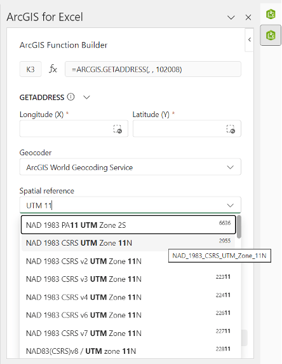The height and width of the screenshot is (364, 282).
Task: Select NAD 1983 CSRS v7 UTM Zone 11N
Action: point(128,333)
